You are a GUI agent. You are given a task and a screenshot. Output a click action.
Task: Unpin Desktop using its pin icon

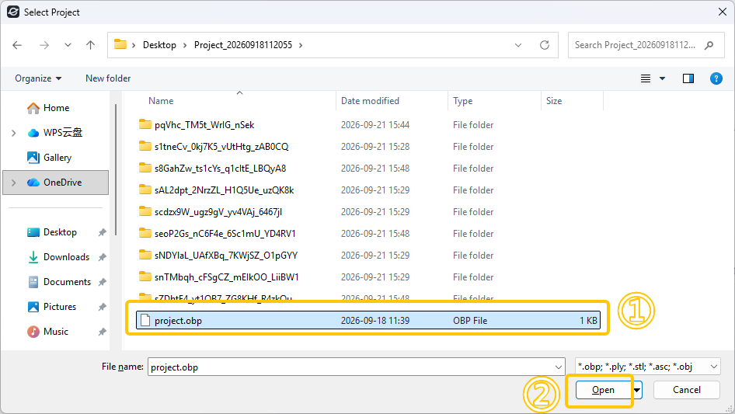tap(102, 232)
